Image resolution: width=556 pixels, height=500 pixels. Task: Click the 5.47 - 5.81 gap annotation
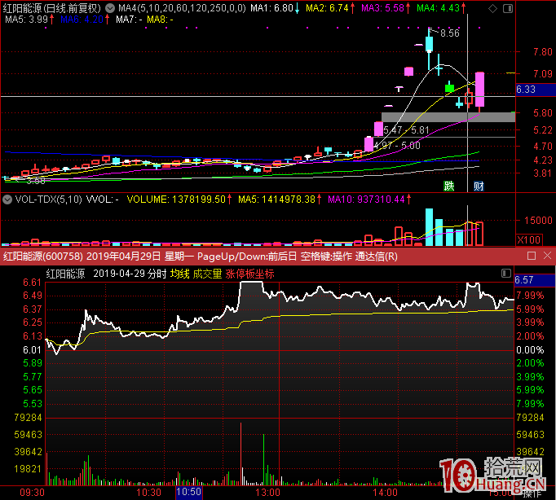(x=406, y=130)
